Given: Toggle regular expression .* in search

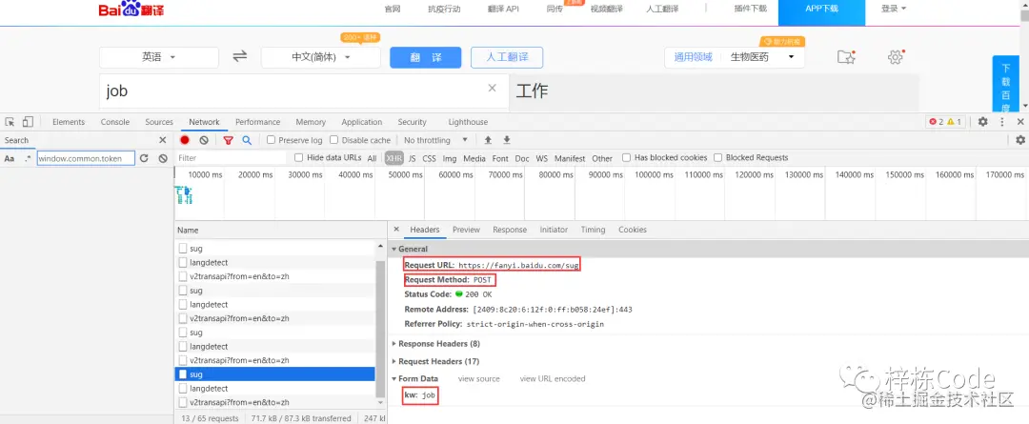Looking at the screenshot, I should [28, 158].
